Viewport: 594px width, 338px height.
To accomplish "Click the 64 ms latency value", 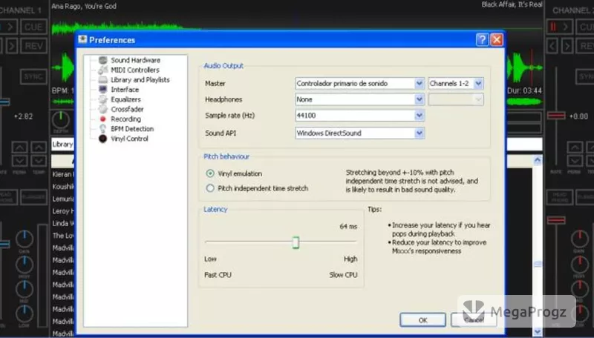I will 348,227.
